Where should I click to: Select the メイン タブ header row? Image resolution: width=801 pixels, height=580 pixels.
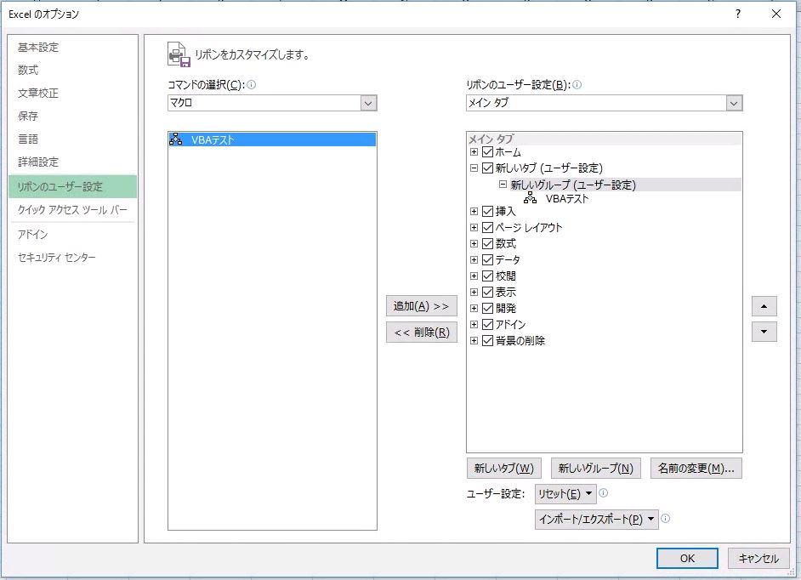pyautogui.click(x=605, y=139)
